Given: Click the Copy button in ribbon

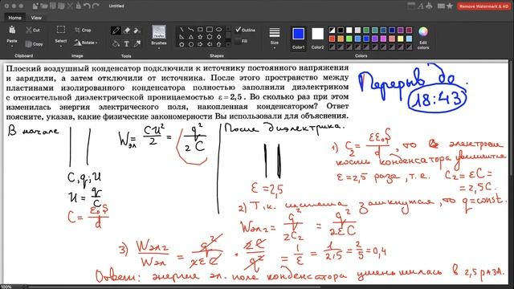Looking at the screenshot, I should (34, 44).
